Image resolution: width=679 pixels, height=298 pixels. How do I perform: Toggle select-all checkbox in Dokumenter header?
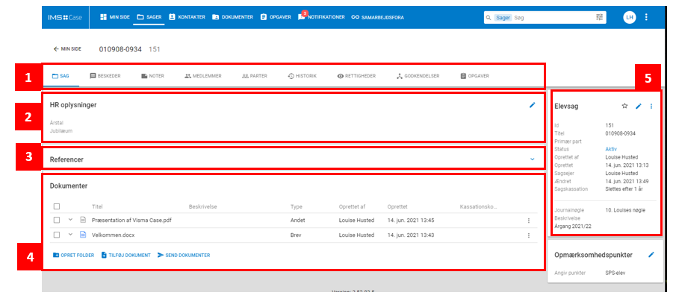click(57, 206)
